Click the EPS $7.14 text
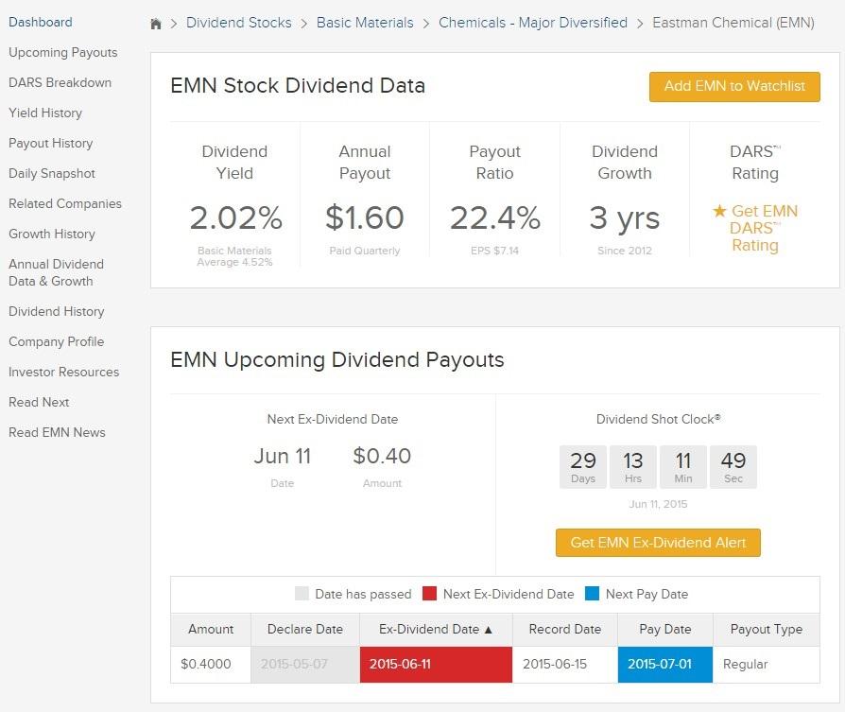This screenshot has height=712, width=845. click(494, 251)
